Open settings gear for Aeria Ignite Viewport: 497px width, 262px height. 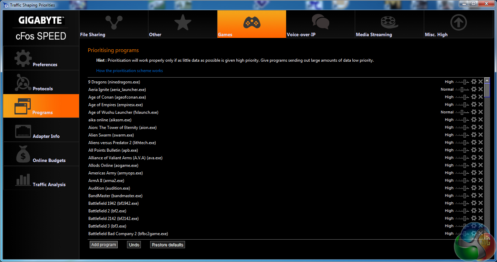[x=474, y=89]
